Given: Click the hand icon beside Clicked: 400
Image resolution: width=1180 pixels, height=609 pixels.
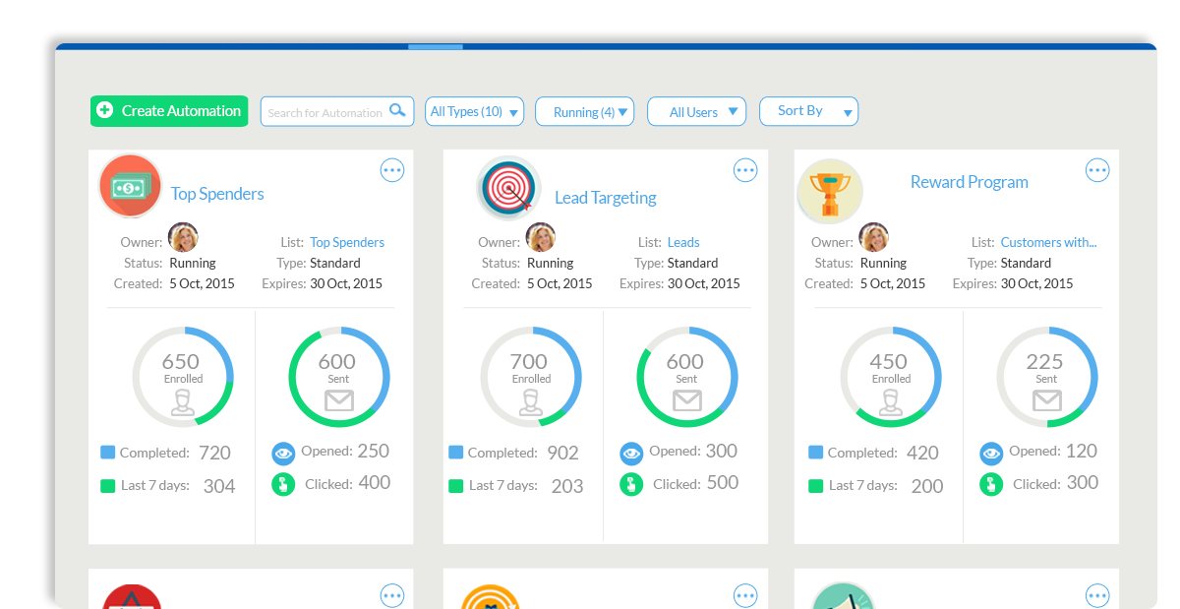Looking at the screenshot, I should tap(283, 484).
